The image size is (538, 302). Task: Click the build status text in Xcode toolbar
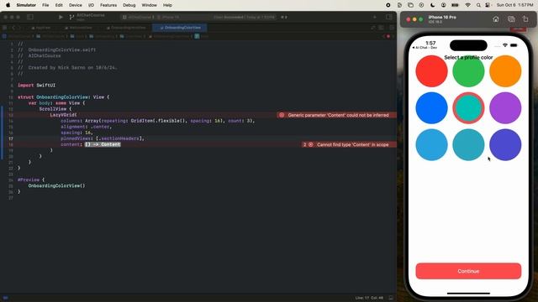click(x=244, y=17)
